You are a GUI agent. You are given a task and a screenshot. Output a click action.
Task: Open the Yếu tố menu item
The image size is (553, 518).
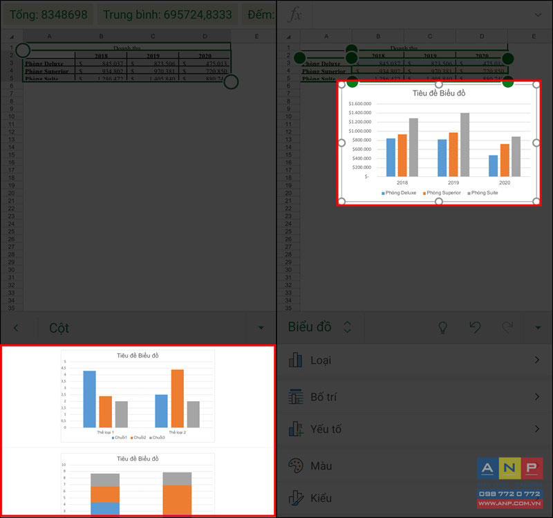click(415, 429)
